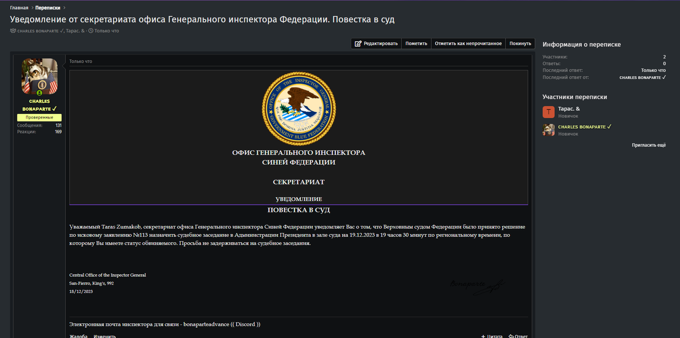
Task: Click the pencil icon on Редактировать
Action: 358,43
